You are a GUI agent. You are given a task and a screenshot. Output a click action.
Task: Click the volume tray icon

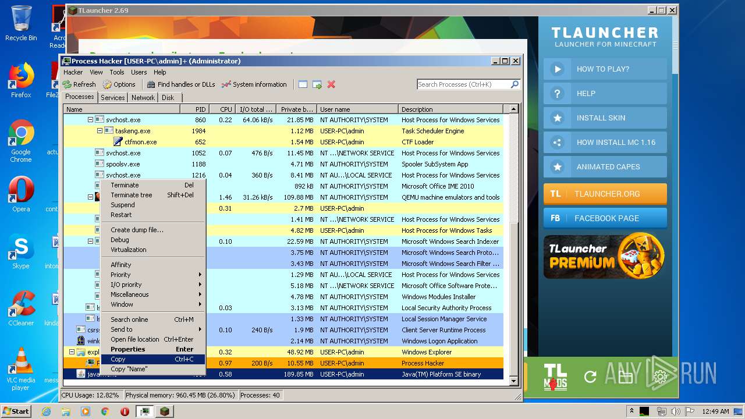(675, 411)
